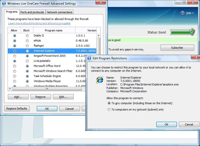Click version 0.48.0.66 cell for eMule
The width and height of the screenshot is (200, 146).
pyautogui.click(x=82, y=41)
